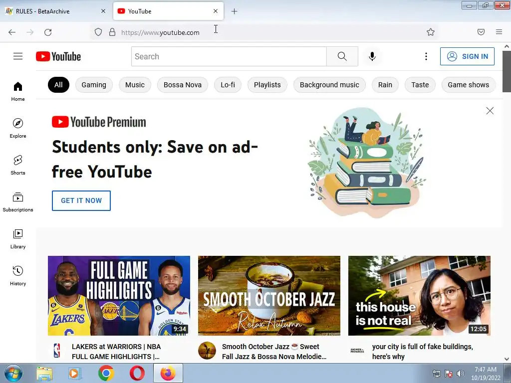Open YouTube settings three-dot menu

426,56
